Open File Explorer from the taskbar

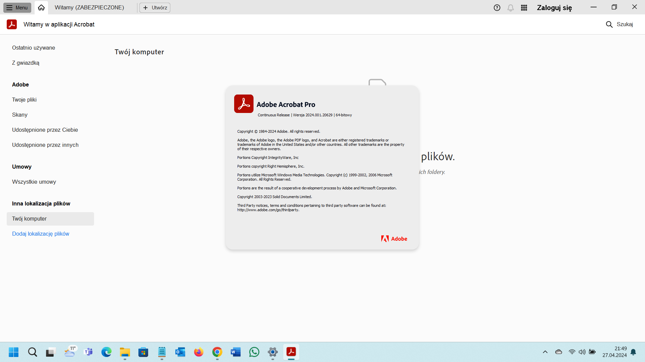(125, 352)
